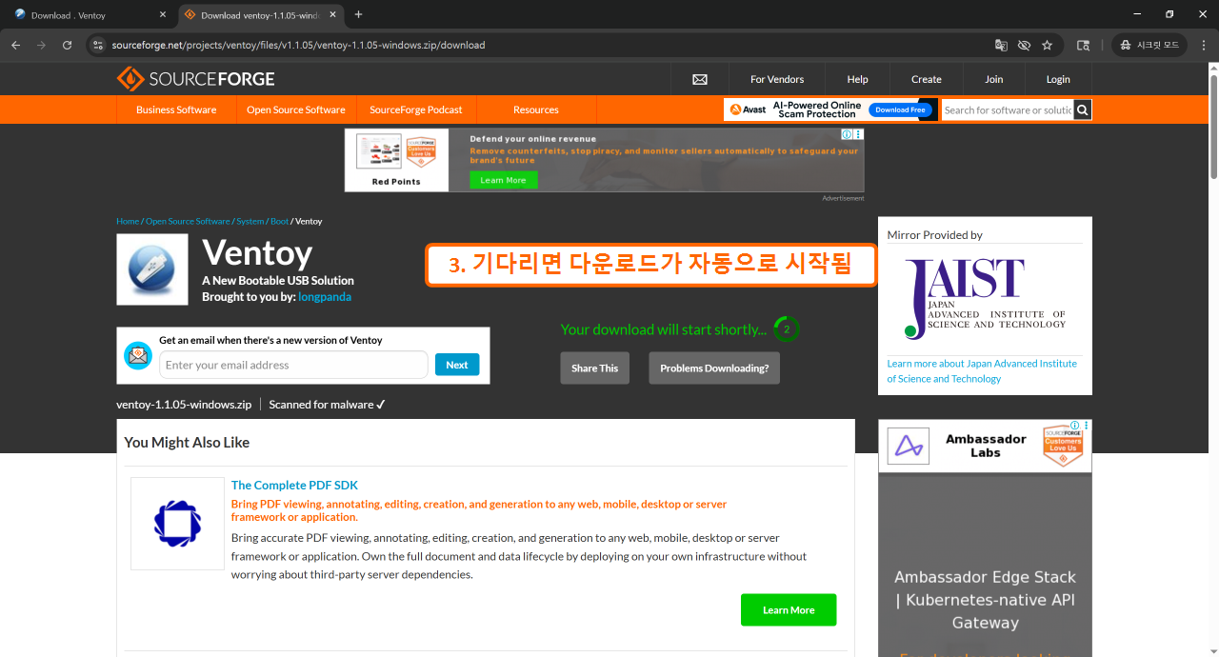Open the Open Source Software menu item
Screen dimensions: 1219x657
(295, 109)
